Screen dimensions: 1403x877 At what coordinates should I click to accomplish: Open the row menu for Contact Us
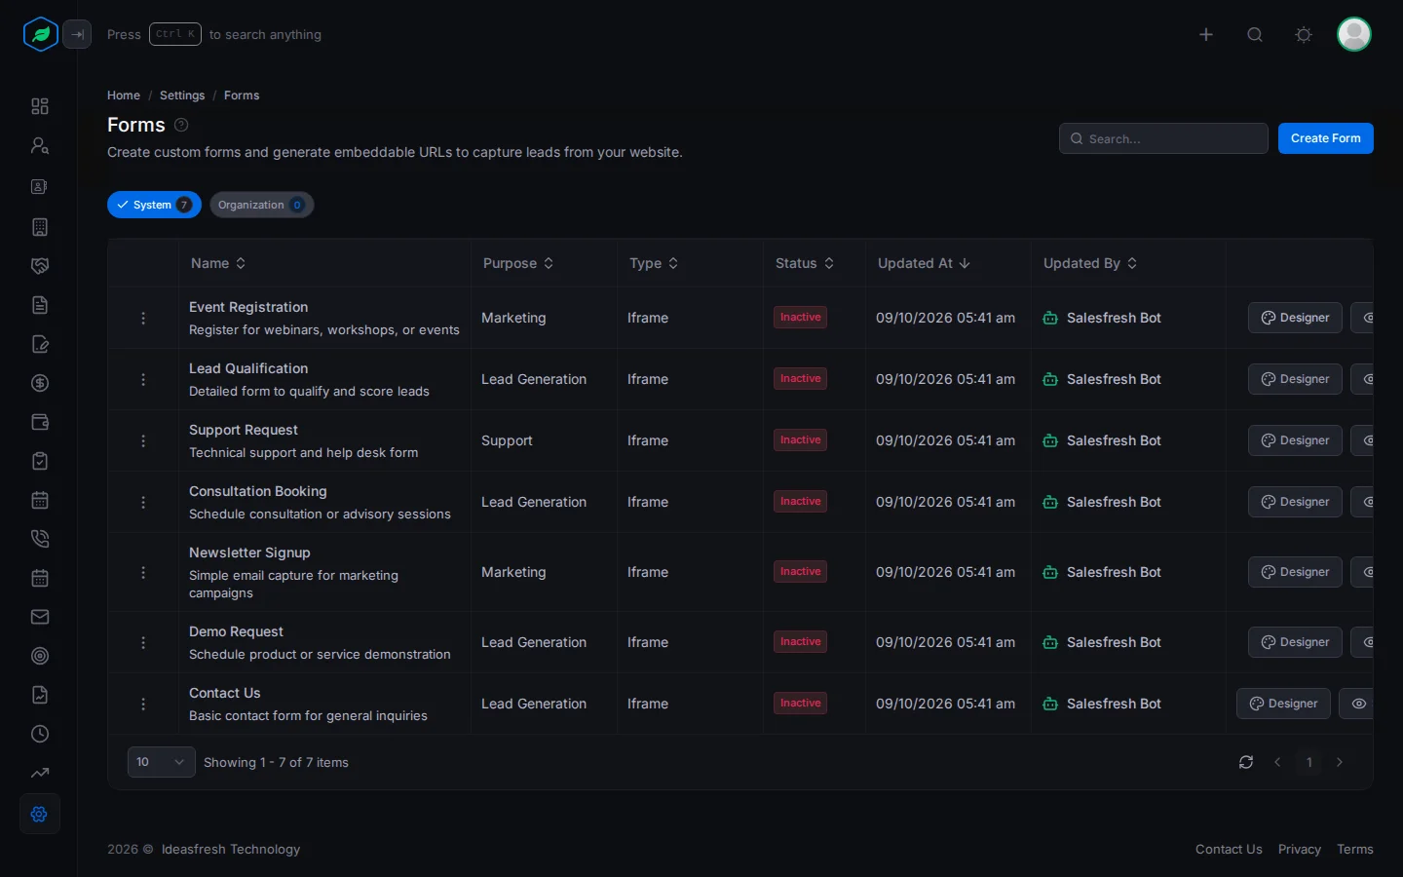pos(143,705)
